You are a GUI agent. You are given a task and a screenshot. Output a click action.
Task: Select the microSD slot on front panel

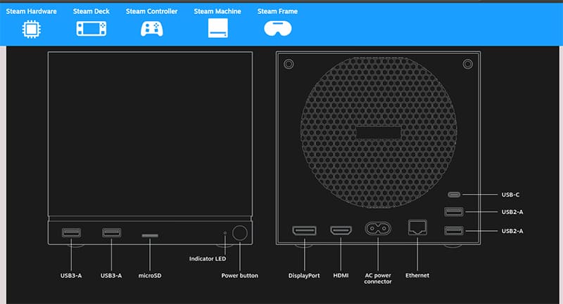pos(150,236)
